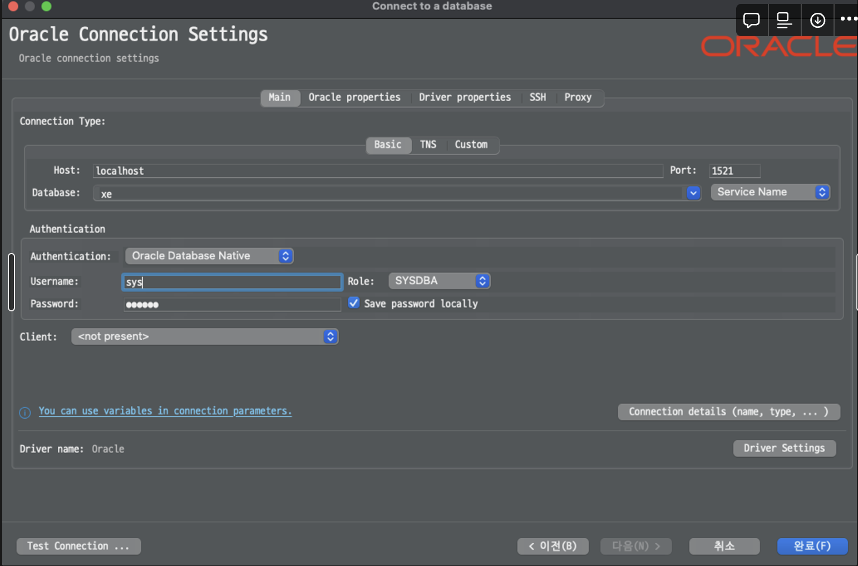This screenshot has height=566, width=858.
Task: Click the Driver name value Oracle
Action: click(108, 449)
